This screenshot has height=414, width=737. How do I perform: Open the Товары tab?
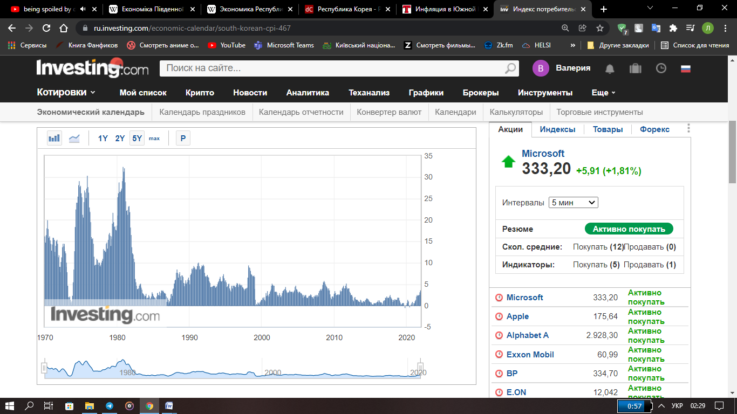pyautogui.click(x=608, y=129)
